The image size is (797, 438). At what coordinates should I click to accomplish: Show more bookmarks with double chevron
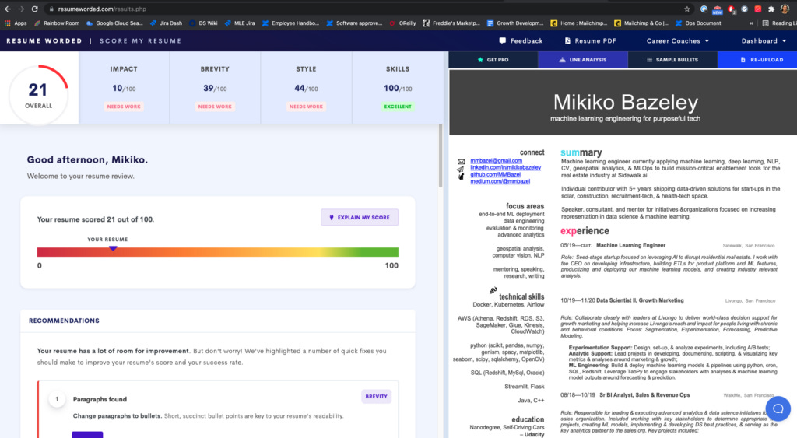point(751,23)
